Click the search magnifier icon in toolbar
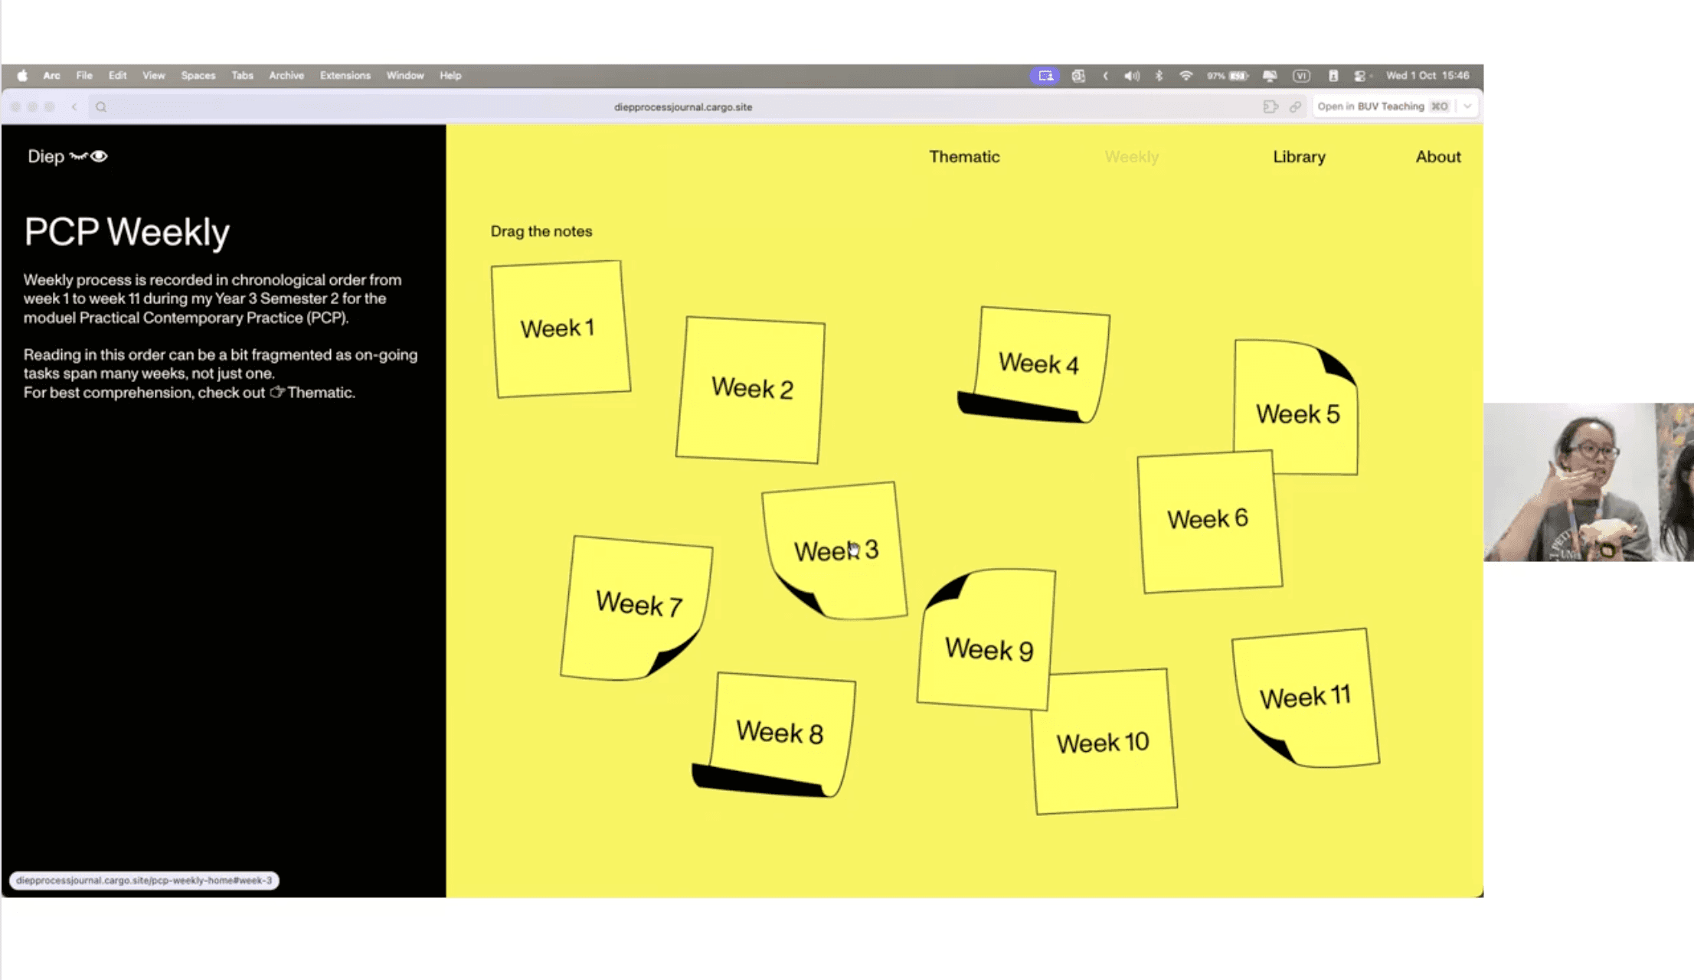Screen dimensions: 1694x980 [x=101, y=106]
